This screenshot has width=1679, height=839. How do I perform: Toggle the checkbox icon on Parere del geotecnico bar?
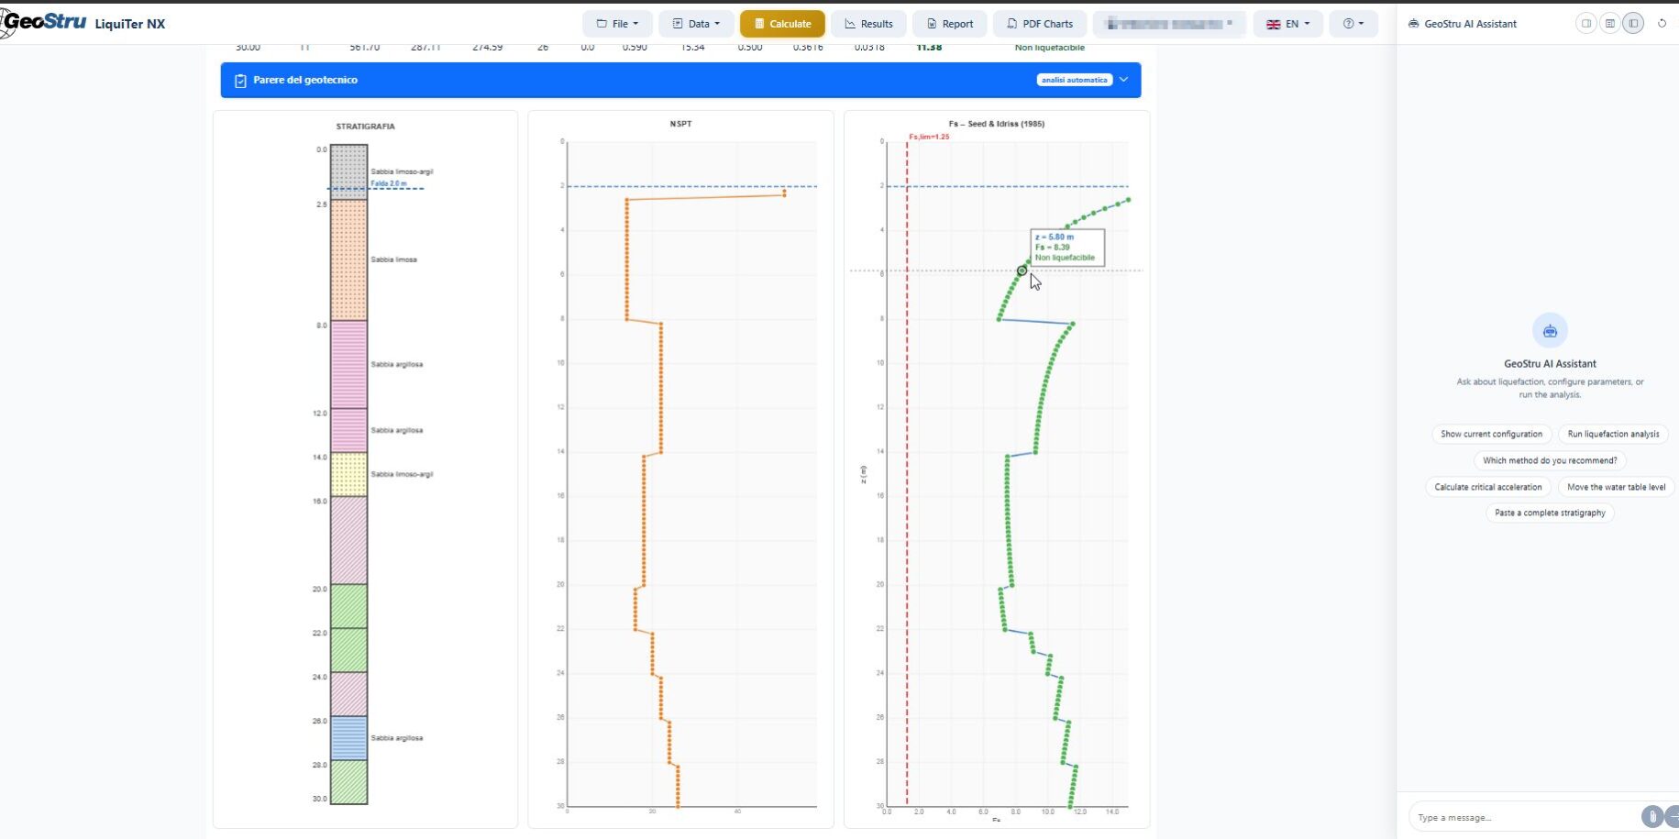click(x=238, y=80)
